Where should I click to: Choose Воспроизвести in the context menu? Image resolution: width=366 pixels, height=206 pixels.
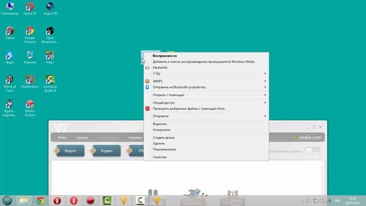(206, 56)
